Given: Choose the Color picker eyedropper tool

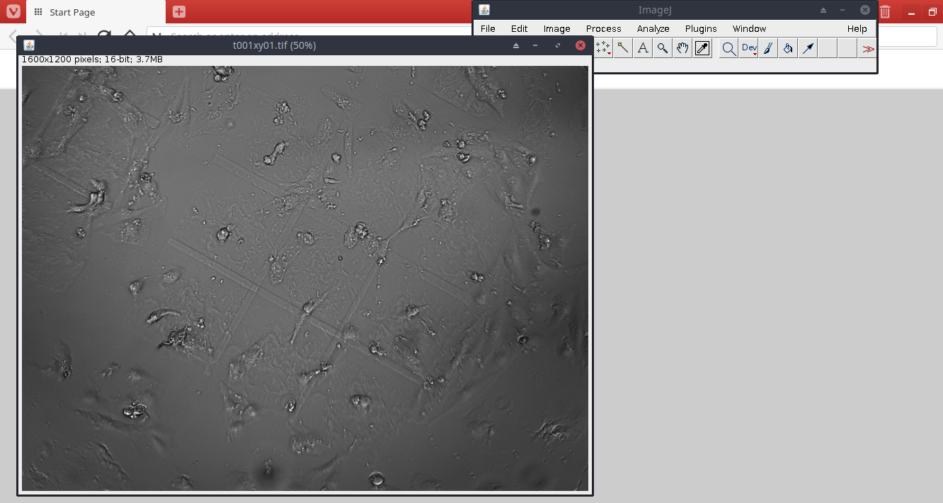Looking at the screenshot, I should click(702, 47).
